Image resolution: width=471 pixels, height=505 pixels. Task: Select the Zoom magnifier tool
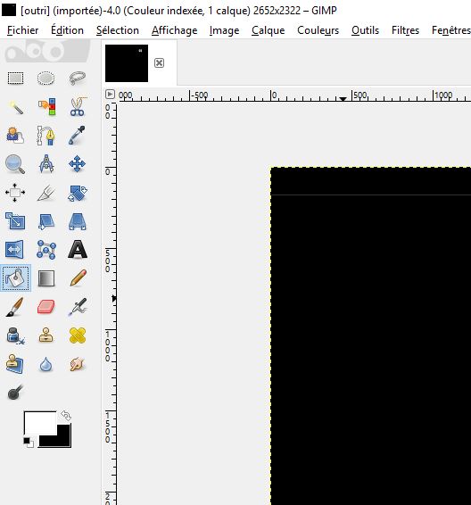(x=15, y=164)
